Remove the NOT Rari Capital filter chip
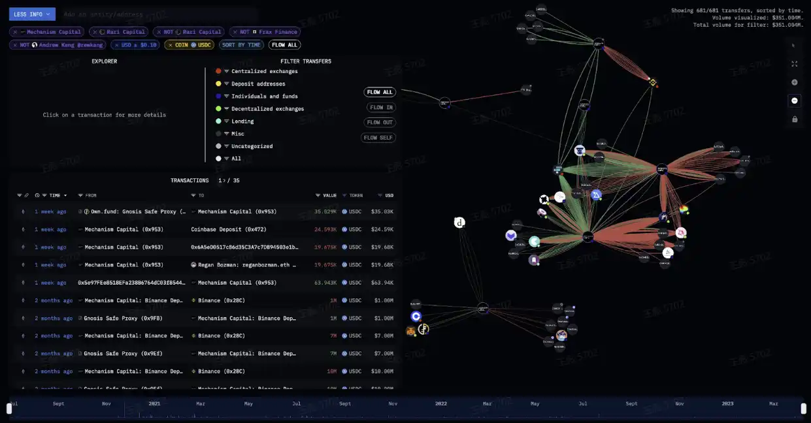The height and width of the screenshot is (423, 811). click(x=159, y=32)
